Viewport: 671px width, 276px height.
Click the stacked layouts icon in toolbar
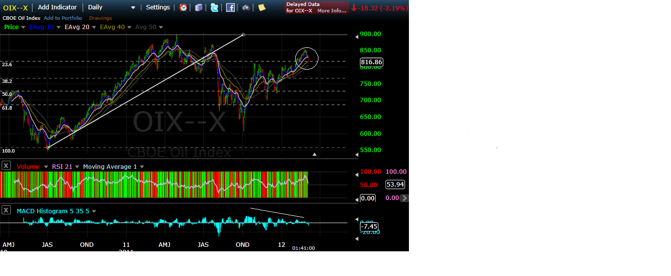pyautogui.click(x=199, y=7)
